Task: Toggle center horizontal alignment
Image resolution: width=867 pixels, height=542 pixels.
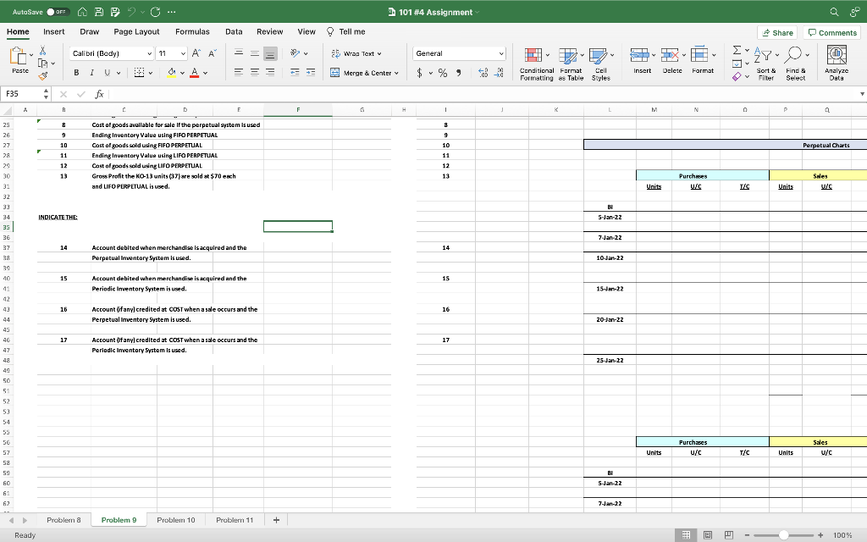Action: click(x=254, y=72)
